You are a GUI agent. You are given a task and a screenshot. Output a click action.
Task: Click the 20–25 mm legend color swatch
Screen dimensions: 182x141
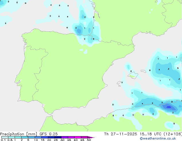coord(51,137)
